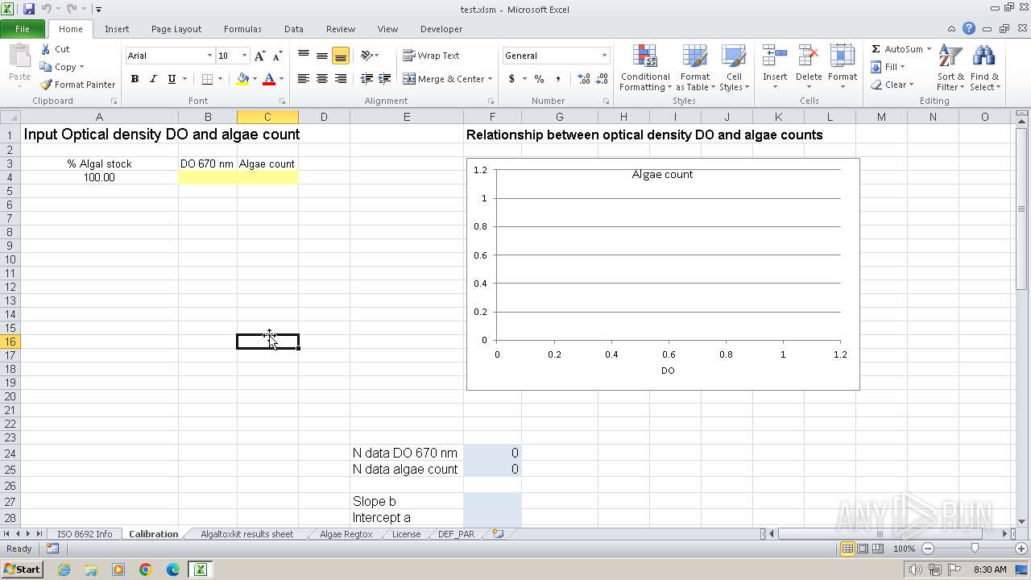This screenshot has height=580, width=1031.
Task: Expand the AutoSum dropdown arrow
Action: click(x=929, y=49)
